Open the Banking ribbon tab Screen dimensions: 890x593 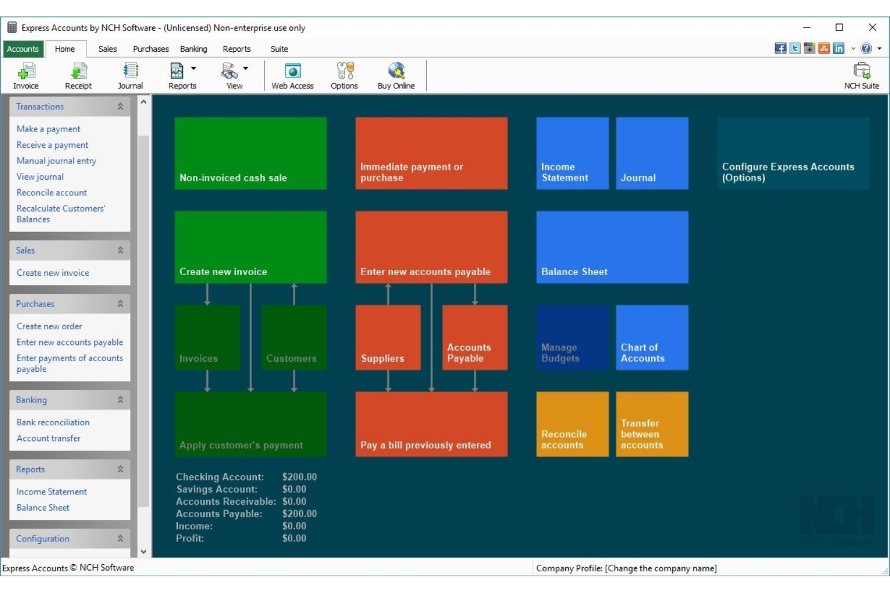pyautogui.click(x=193, y=49)
